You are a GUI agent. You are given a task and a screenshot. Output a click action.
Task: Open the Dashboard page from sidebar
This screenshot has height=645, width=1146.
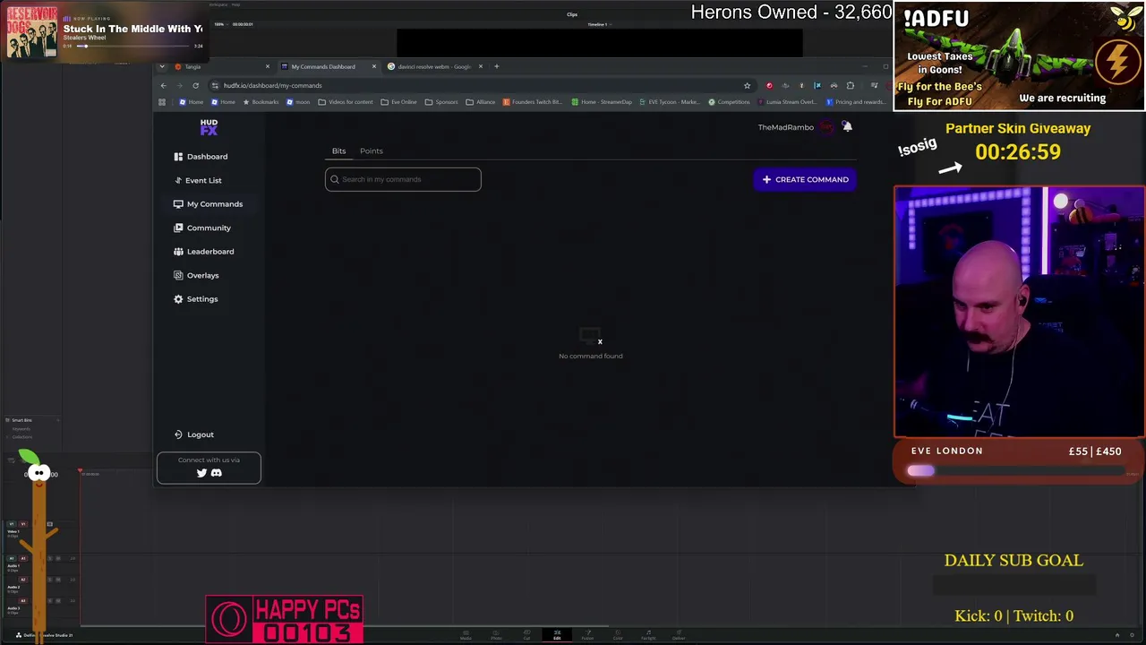pos(201,157)
